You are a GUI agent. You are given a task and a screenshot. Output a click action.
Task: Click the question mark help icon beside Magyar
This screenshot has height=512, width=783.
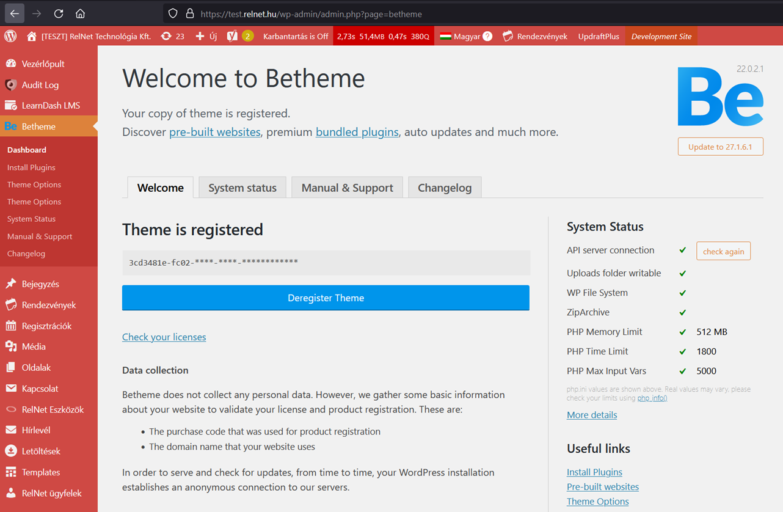pos(487,36)
